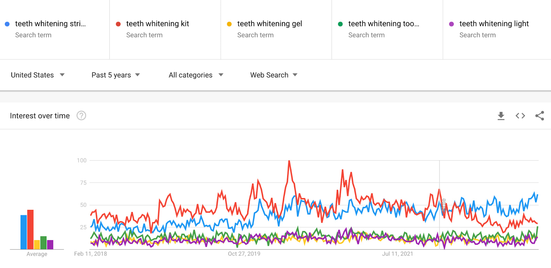Select the teeth whitening gel search term card
Screen dimensions: 551x268
(x=275, y=29)
